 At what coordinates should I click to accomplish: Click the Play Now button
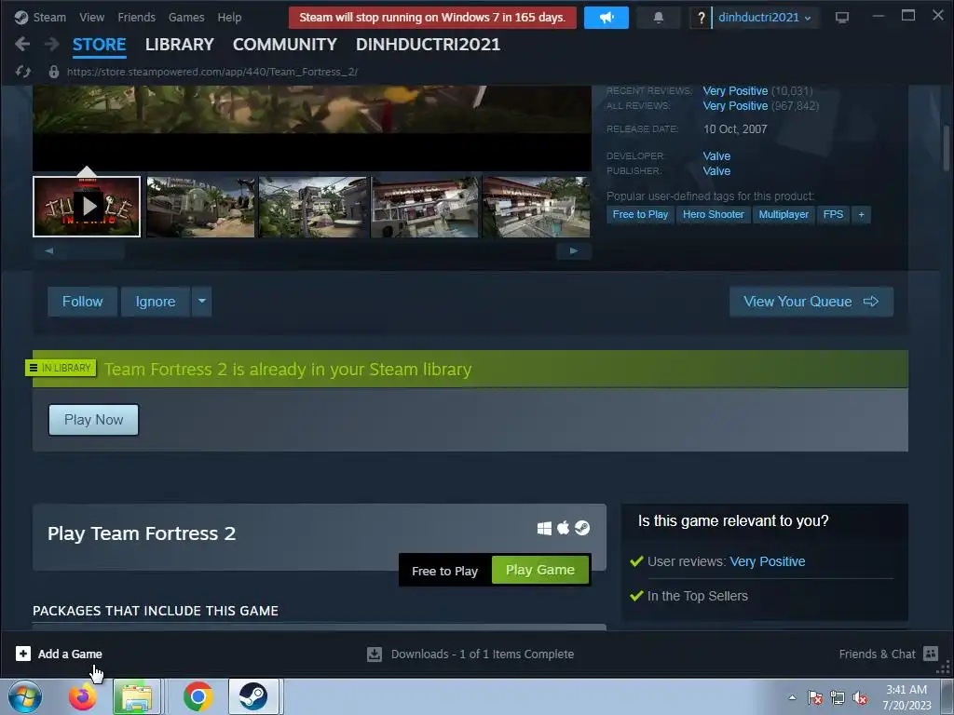click(94, 420)
